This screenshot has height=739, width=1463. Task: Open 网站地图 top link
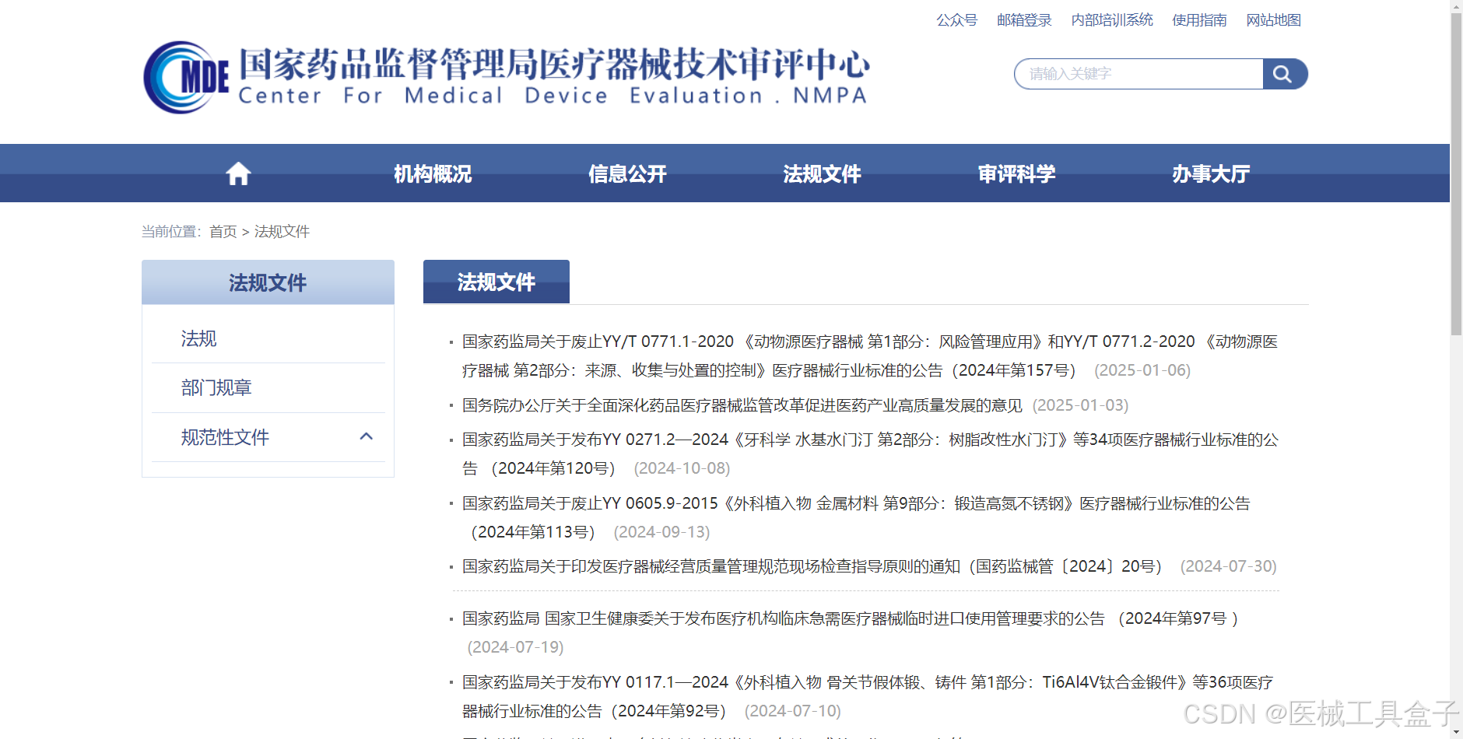click(x=1273, y=20)
